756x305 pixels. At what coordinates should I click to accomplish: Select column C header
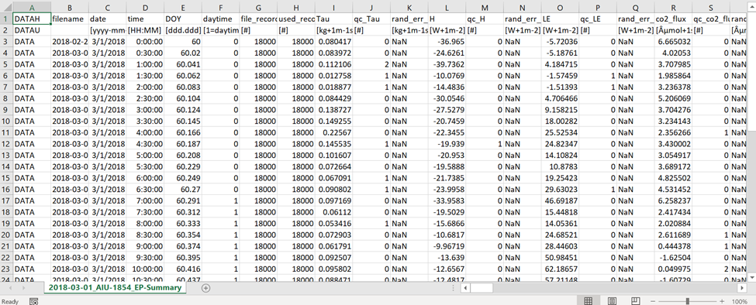[107, 8]
